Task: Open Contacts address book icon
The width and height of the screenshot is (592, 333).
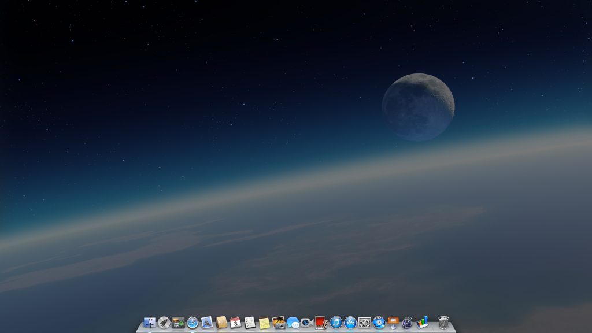Action: point(221,323)
